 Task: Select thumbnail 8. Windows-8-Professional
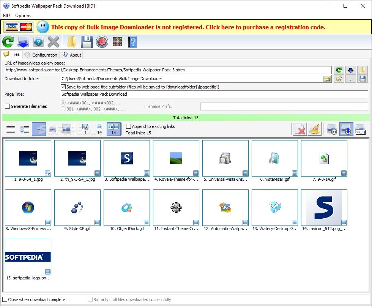[28, 208]
